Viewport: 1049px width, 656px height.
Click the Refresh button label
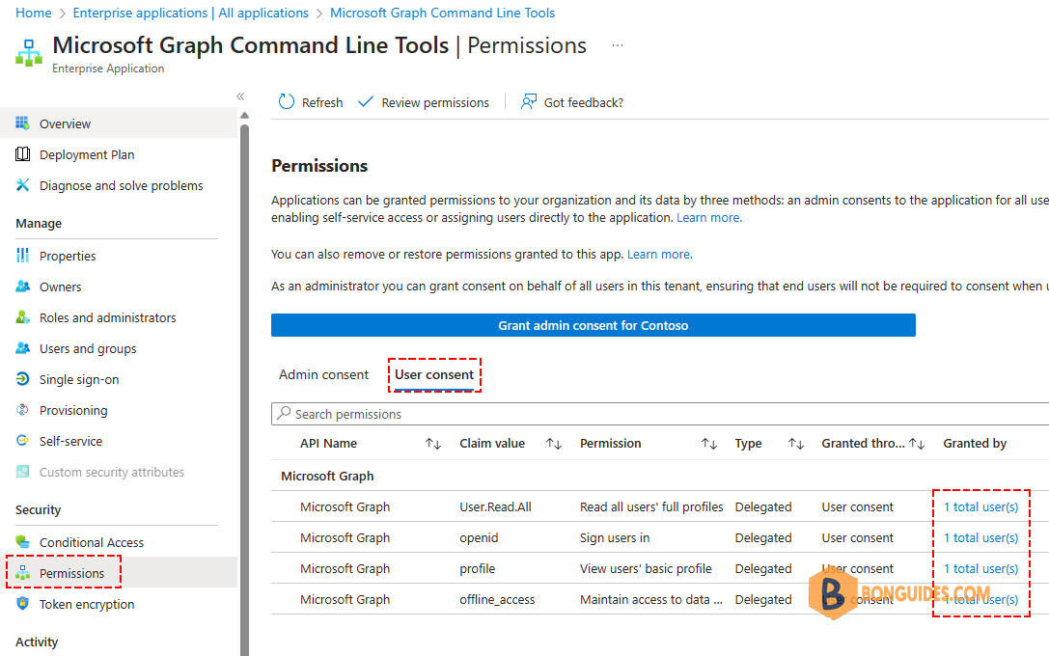tap(321, 102)
